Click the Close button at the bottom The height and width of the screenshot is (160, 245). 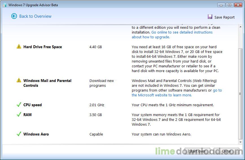[226, 151]
